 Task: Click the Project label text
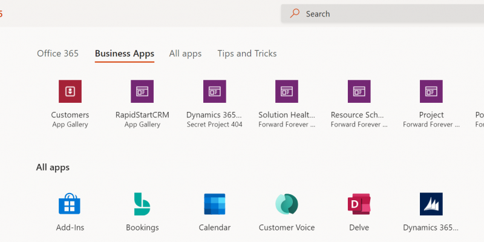click(431, 115)
